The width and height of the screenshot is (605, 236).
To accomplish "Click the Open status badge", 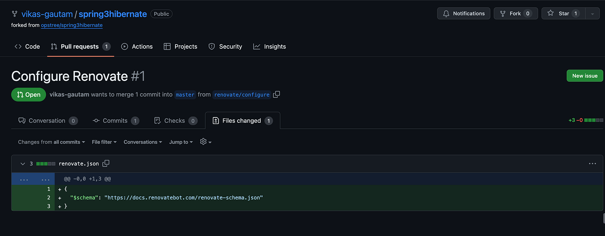I will click(29, 94).
